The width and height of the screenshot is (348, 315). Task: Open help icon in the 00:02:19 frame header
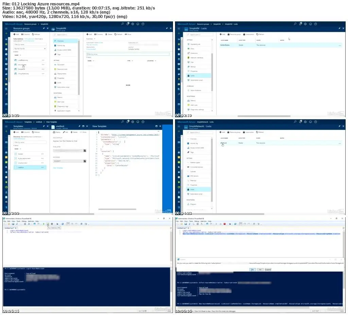316,24
